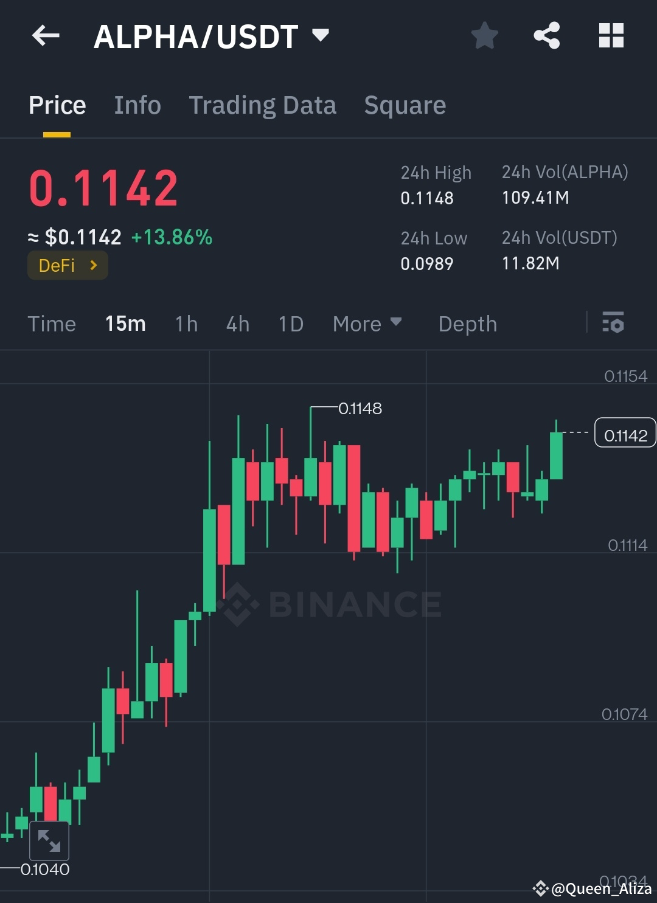
Task: Open the Square tab
Action: click(404, 105)
